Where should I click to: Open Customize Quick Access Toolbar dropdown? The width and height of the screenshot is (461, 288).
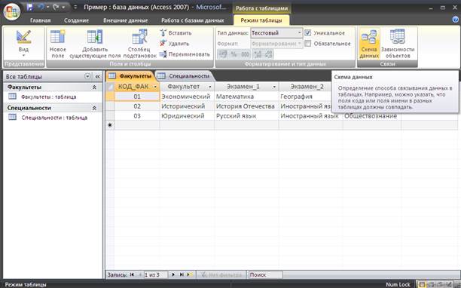75,7
